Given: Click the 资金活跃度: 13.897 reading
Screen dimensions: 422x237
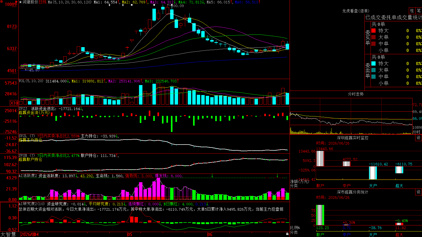Looking at the screenshot, I should pos(58,176).
